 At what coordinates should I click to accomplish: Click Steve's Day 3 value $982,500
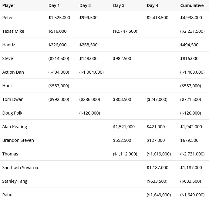tap(122, 58)
